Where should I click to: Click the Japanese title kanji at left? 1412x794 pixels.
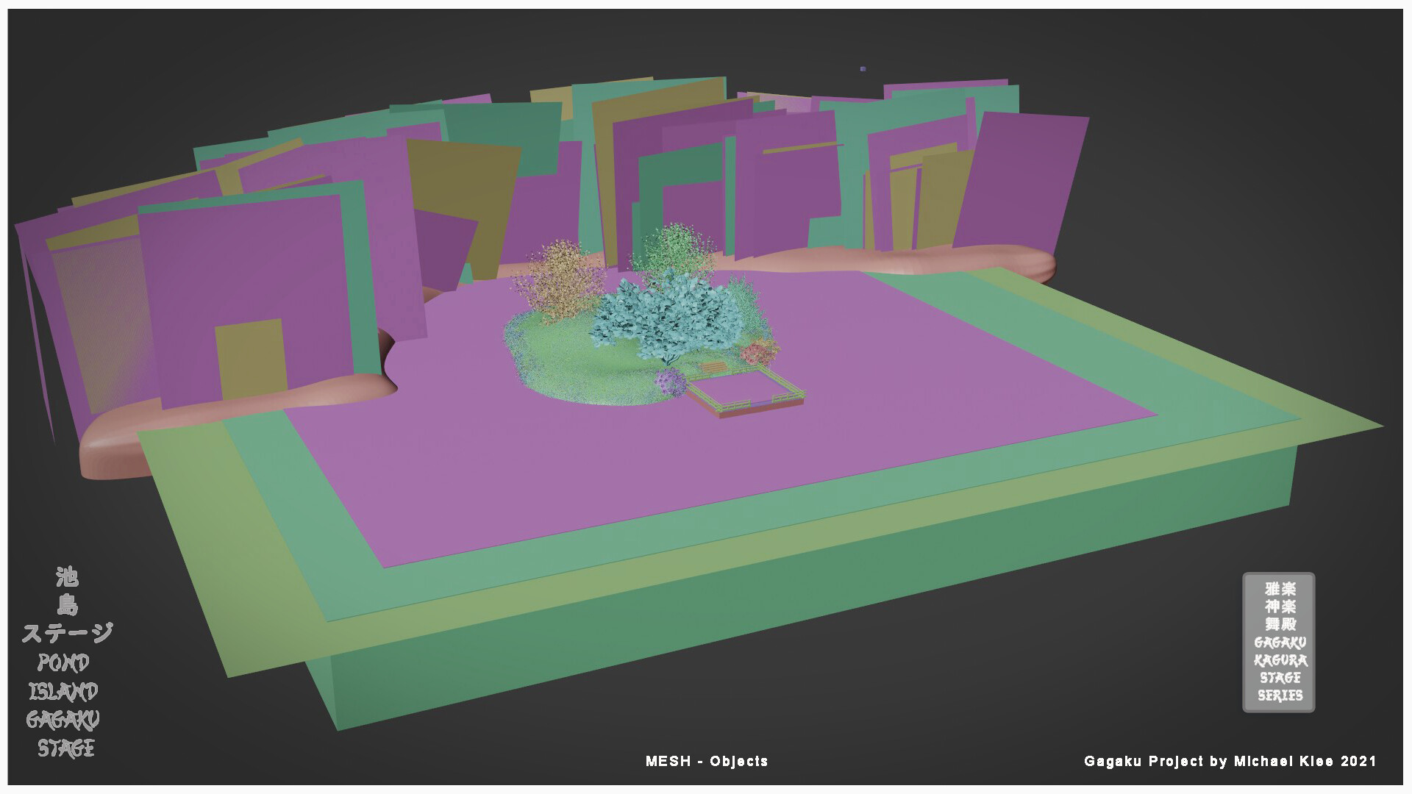(66, 604)
